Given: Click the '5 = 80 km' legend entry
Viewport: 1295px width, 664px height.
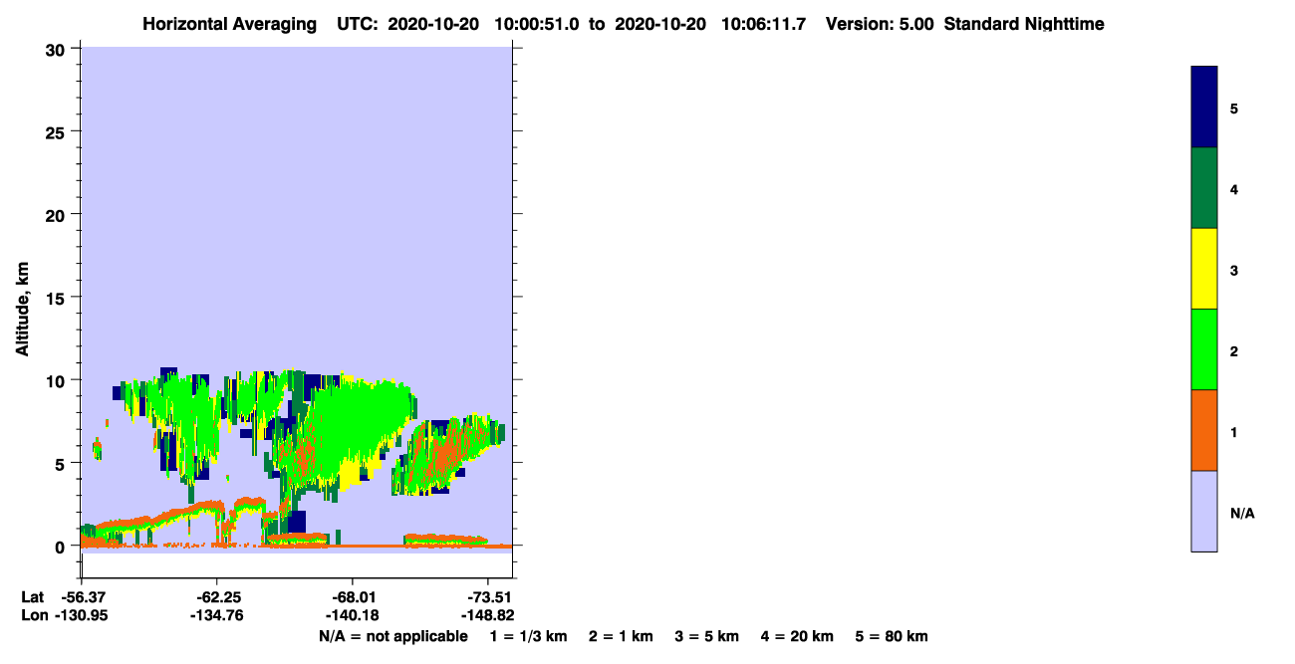Looking at the screenshot, I should 892,636.
